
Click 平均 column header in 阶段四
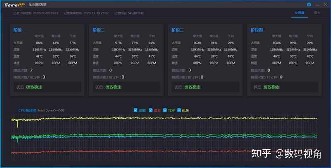[x=309, y=36]
